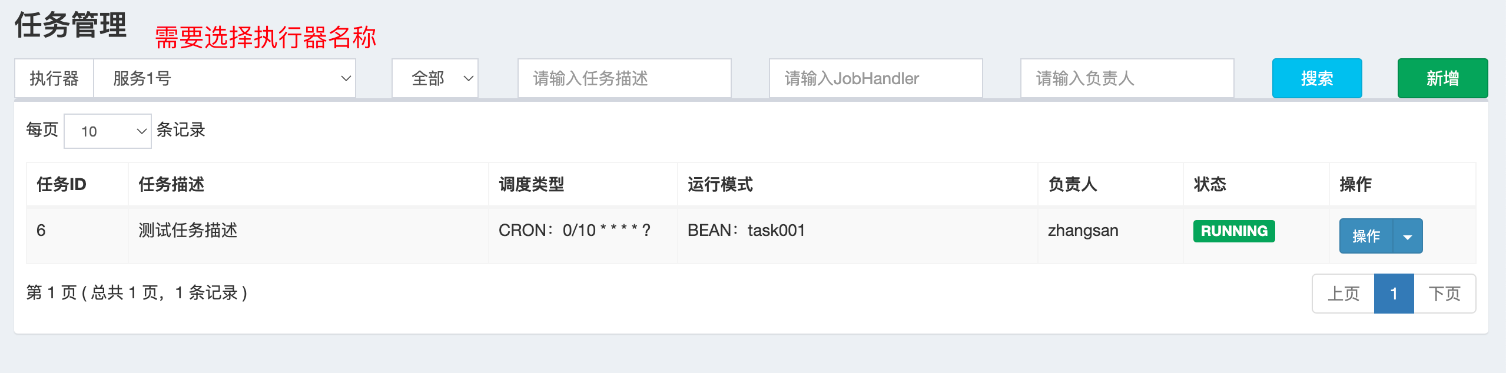This screenshot has width=1506, height=373.
Task: Click the 状态 column header
Action: [1210, 185]
